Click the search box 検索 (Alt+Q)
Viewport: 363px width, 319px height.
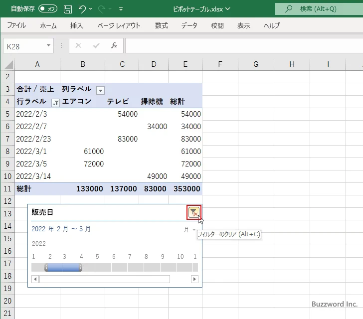click(319, 9)
